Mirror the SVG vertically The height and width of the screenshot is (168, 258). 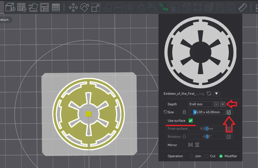click(x=197, y=145)
